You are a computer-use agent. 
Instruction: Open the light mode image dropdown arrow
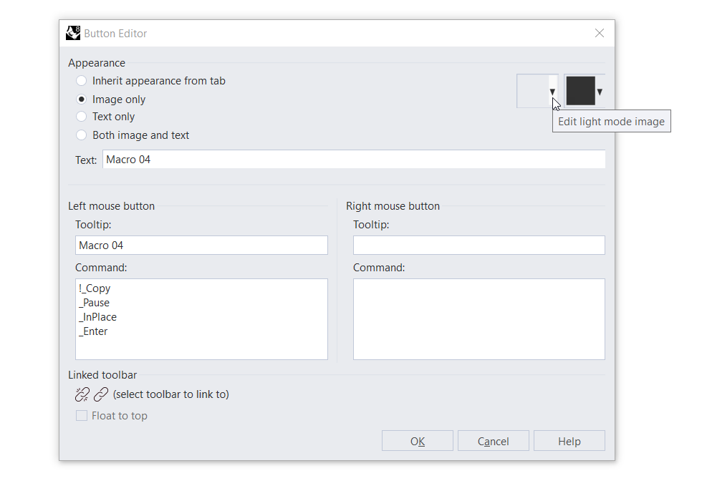click(552, 92)
